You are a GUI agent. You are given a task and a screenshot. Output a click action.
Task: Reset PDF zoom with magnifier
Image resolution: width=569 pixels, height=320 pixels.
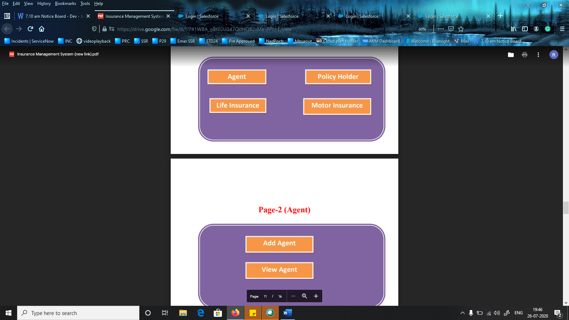coord(304,296)
